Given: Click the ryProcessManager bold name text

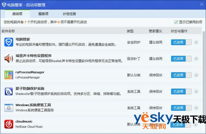Looking at the screenshot, I should pos(30,72).
